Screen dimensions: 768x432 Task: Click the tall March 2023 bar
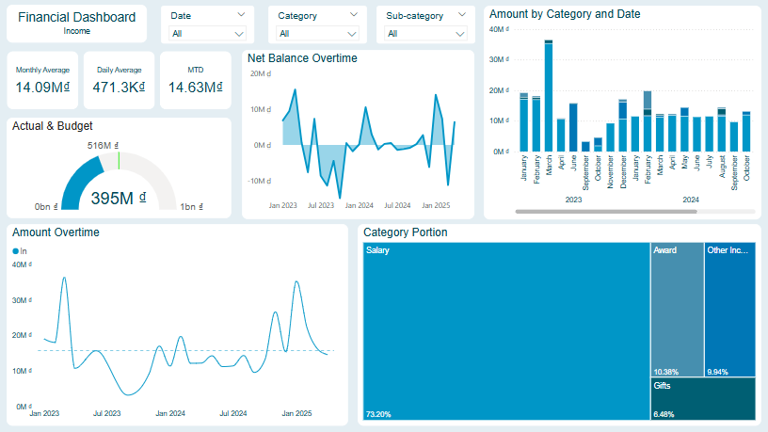coord(549,96)
